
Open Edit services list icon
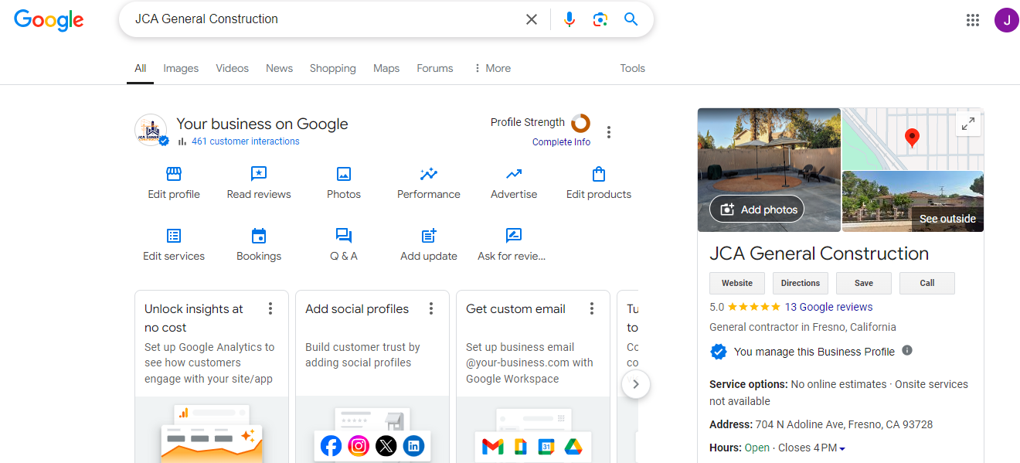pyautogui.click(x=174, y=236)
